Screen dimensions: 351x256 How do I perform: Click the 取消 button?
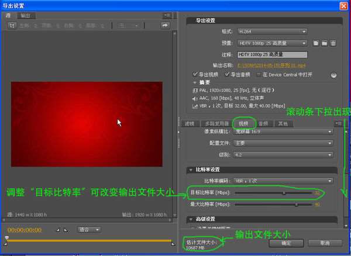pos(325,243)
